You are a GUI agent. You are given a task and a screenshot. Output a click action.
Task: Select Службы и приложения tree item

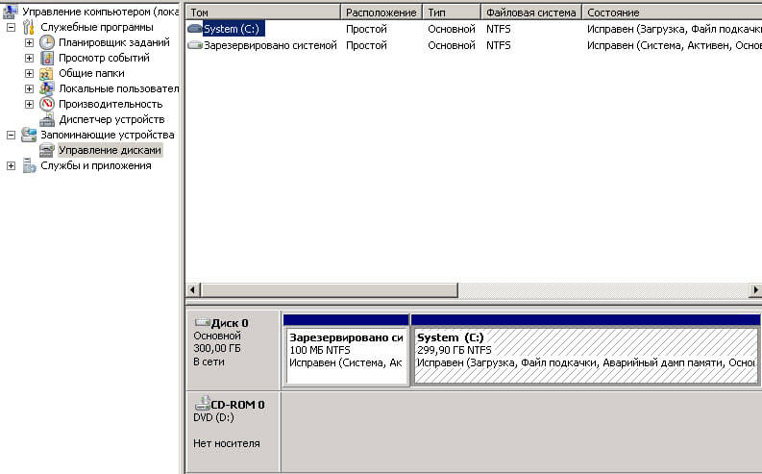[96, 165]
